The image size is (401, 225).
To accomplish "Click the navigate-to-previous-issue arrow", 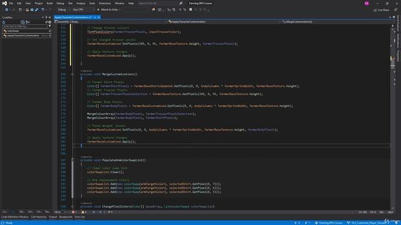I will (x=94, y=212).
